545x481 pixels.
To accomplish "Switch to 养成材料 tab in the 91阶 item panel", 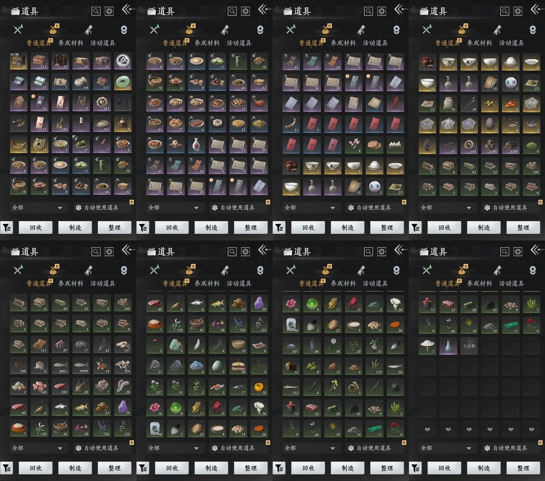I will [x=71, y=43].
